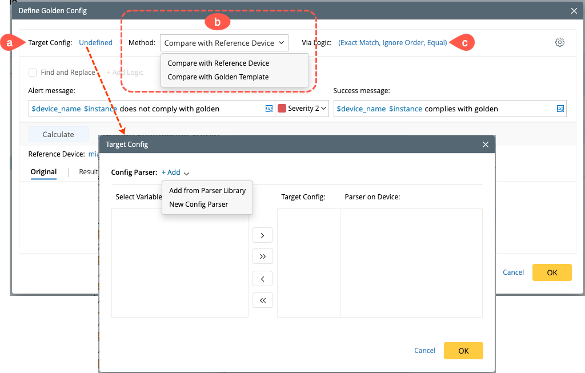Remove all variables with double left arrow
This screenshot has height=373, width=585.
click(262, 300)
